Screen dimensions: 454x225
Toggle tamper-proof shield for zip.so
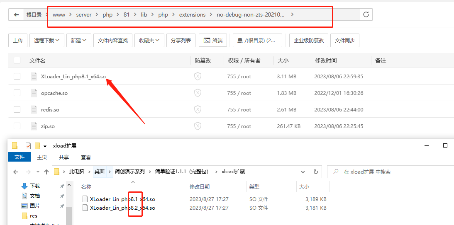pos(198,126)
